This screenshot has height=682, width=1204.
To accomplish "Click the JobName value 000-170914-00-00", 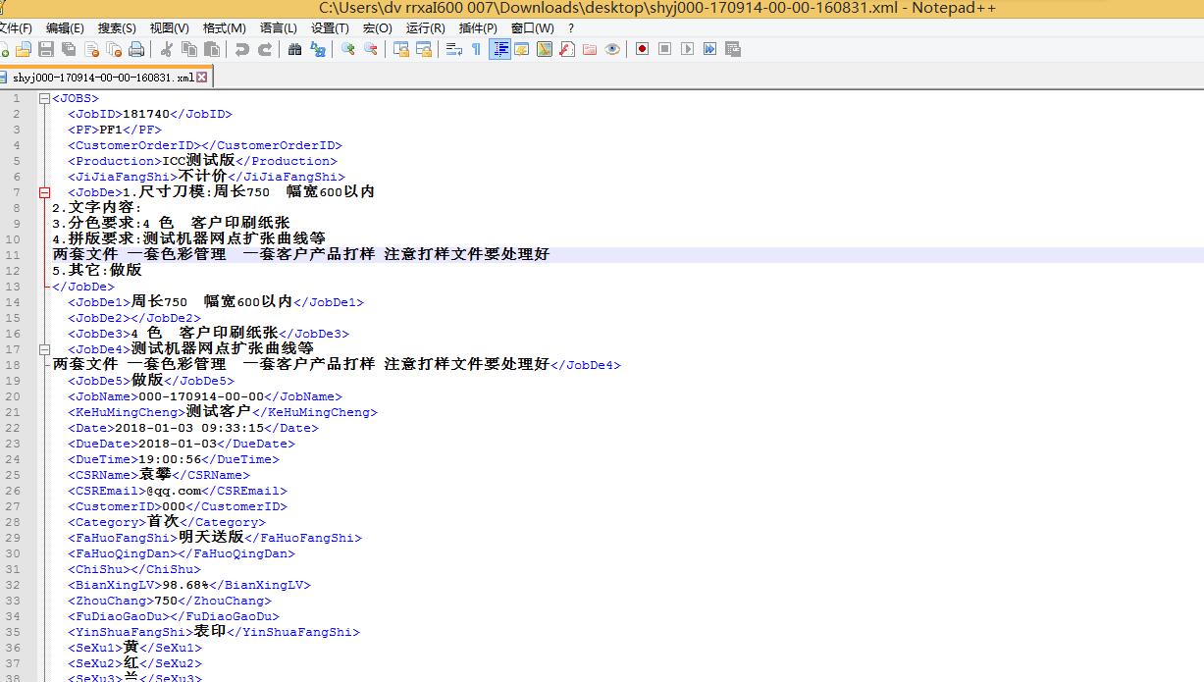I will coord(201,396).
